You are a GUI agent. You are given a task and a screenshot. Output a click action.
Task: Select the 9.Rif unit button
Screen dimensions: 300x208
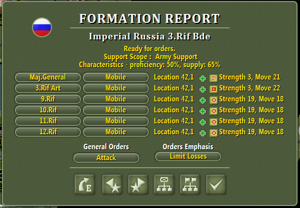48,99
